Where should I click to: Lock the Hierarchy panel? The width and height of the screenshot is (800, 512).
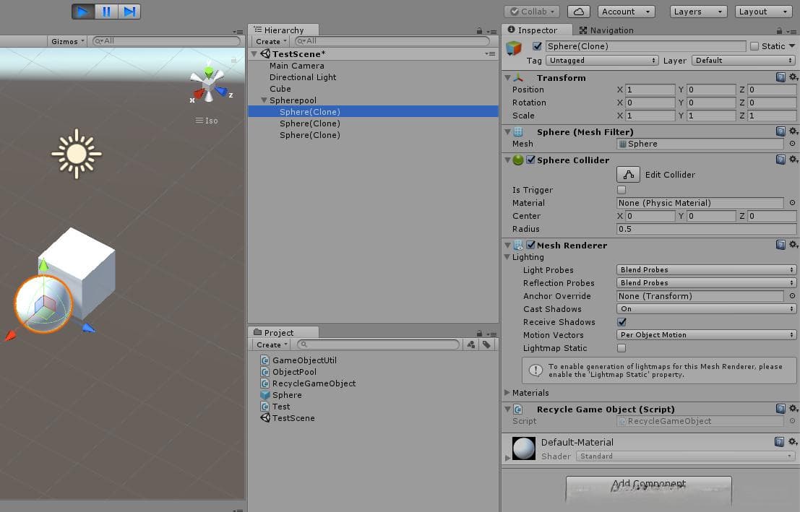coord(479,30)
